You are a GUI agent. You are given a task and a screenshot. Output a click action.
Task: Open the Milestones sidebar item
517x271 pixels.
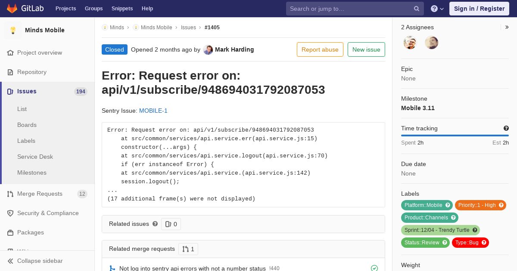click(x=32, y=172)
